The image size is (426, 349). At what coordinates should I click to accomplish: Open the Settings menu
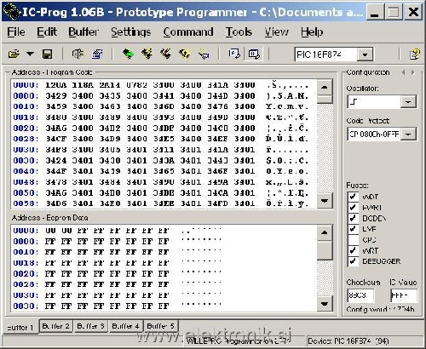pyautogui.click(x=130, y=31)
